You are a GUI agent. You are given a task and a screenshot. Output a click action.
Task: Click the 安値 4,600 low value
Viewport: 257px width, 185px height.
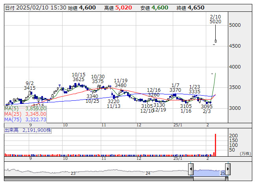[159, 7]
